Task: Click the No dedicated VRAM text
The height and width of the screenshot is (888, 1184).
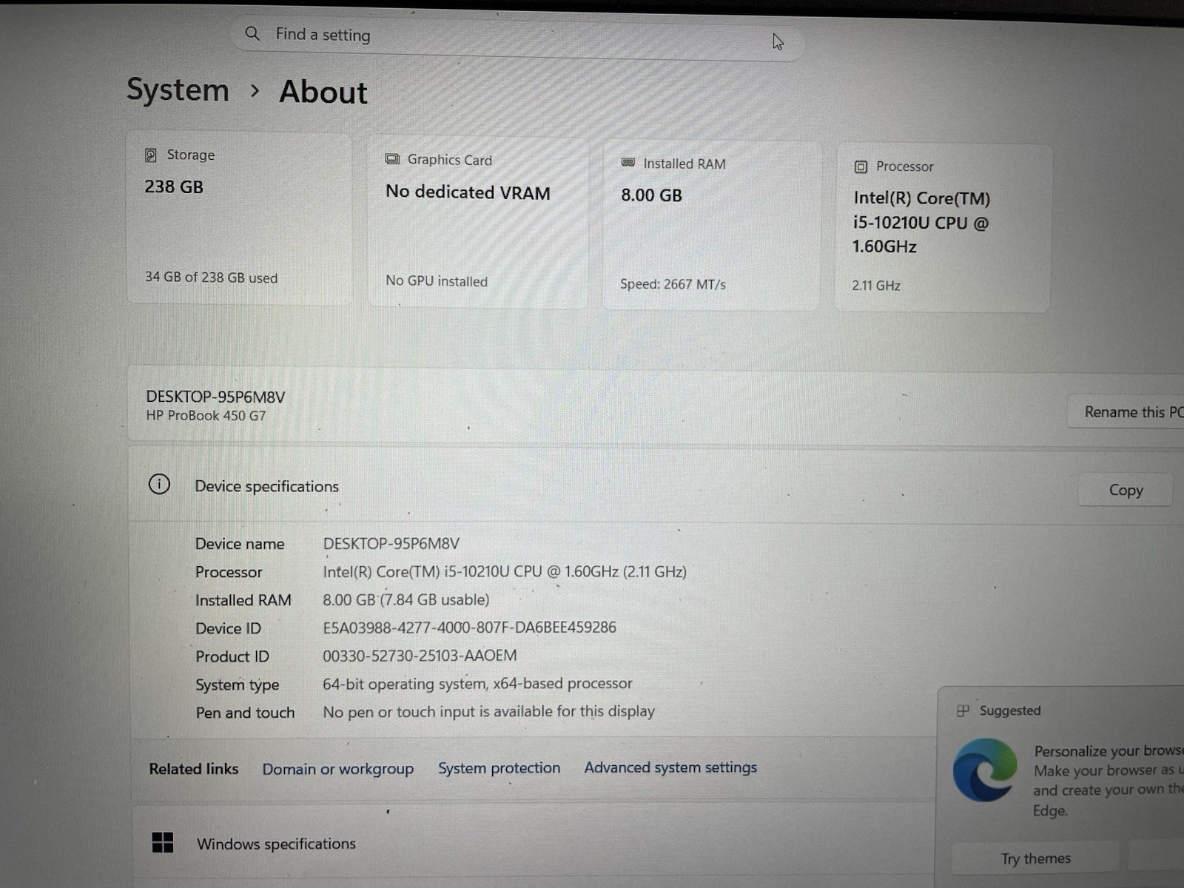Action: [x=468, y=192]
